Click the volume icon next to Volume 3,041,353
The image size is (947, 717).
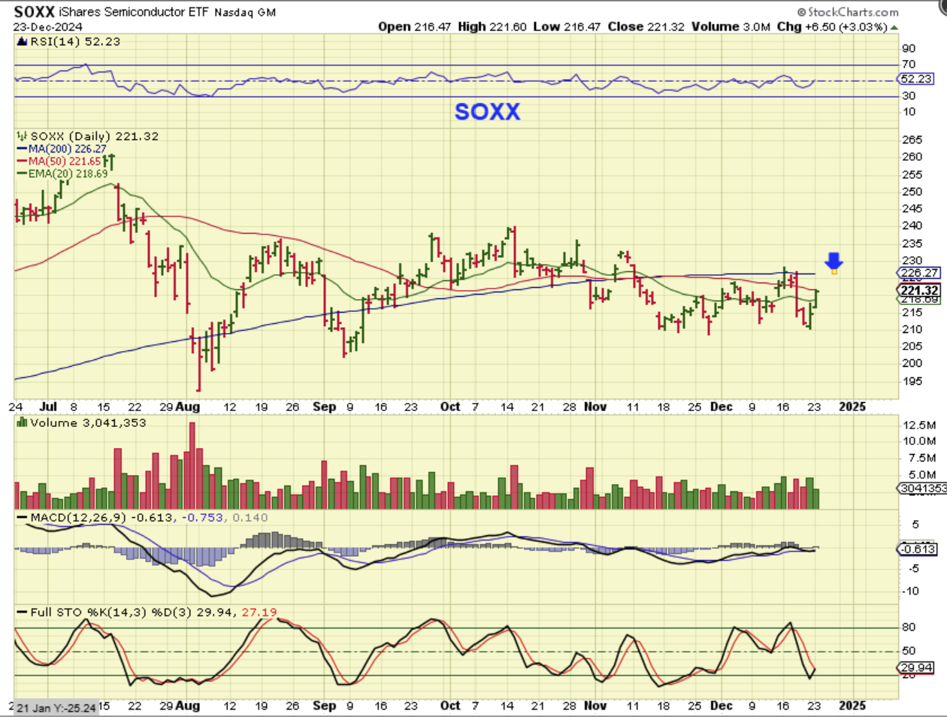[22, 422]
